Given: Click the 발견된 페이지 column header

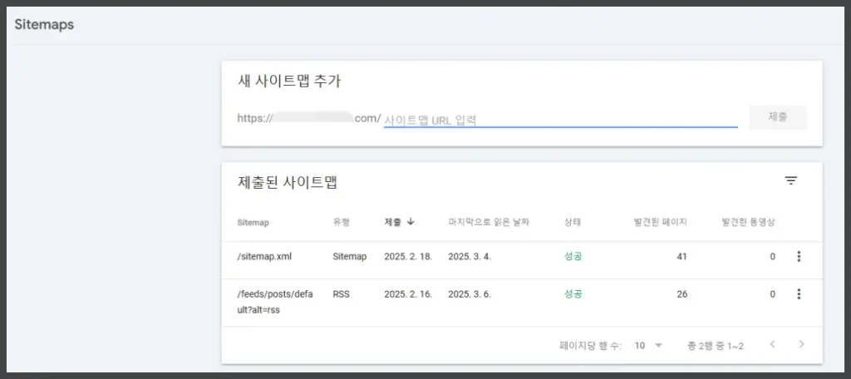Looking at the screenshot, I should pyautogui.click(x=661, y=222).
